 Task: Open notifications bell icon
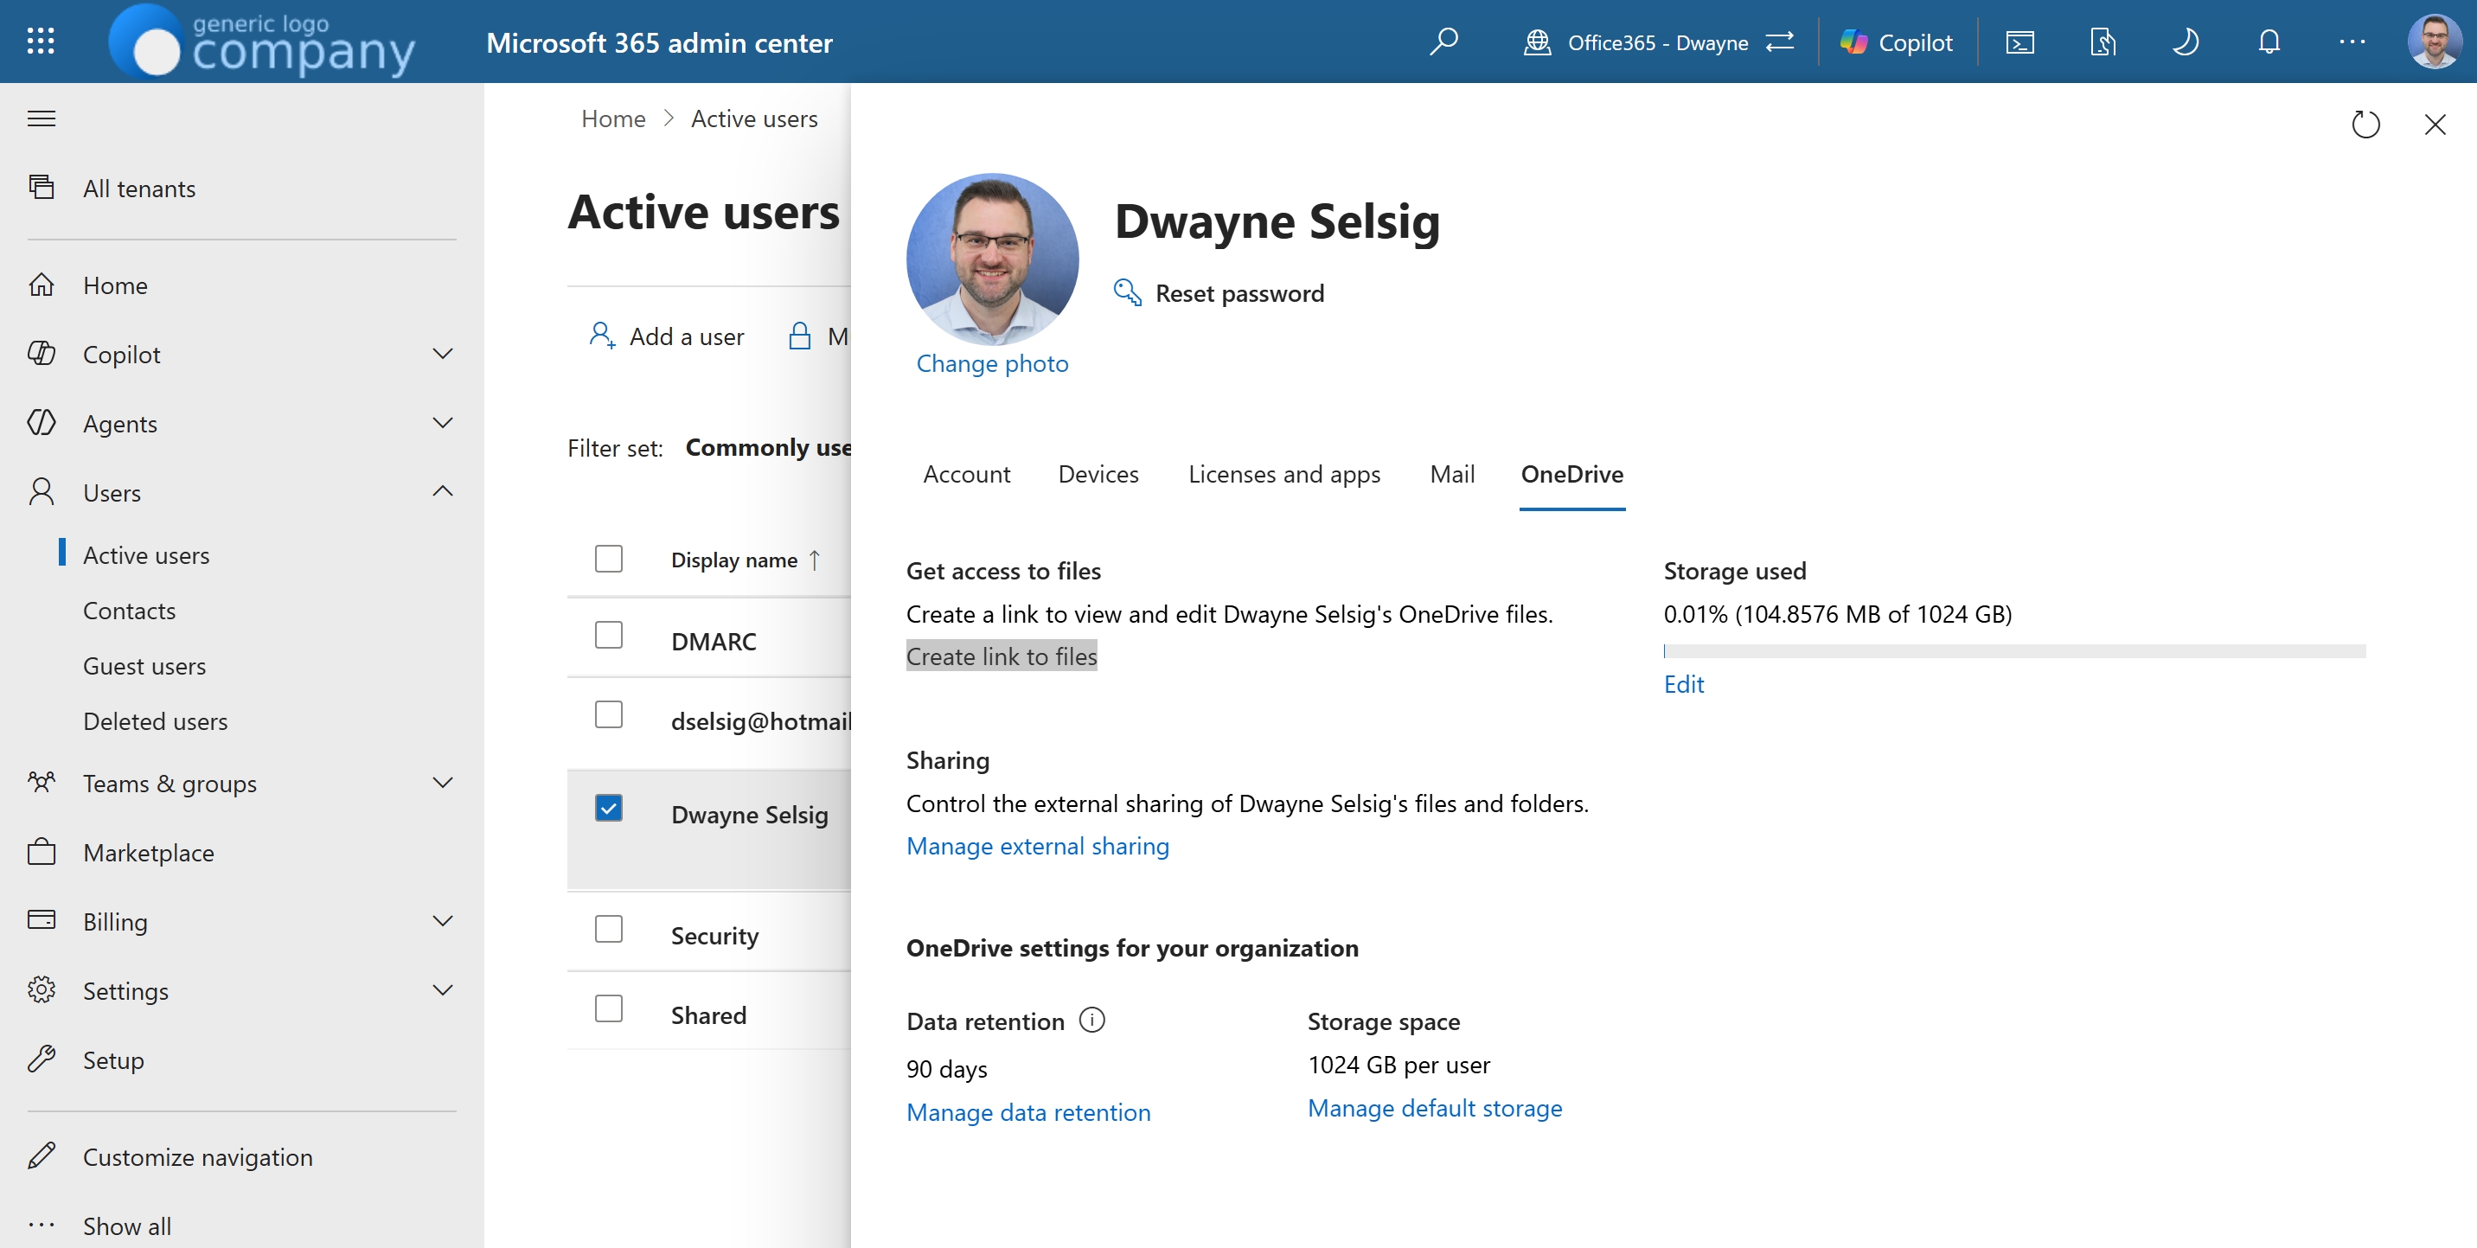[x=2269, y=42]
